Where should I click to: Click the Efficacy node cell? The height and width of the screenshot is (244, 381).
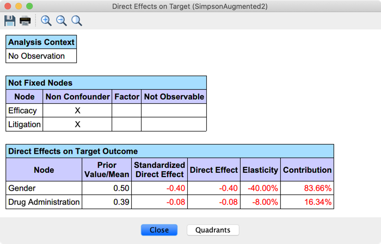[23, 110]
